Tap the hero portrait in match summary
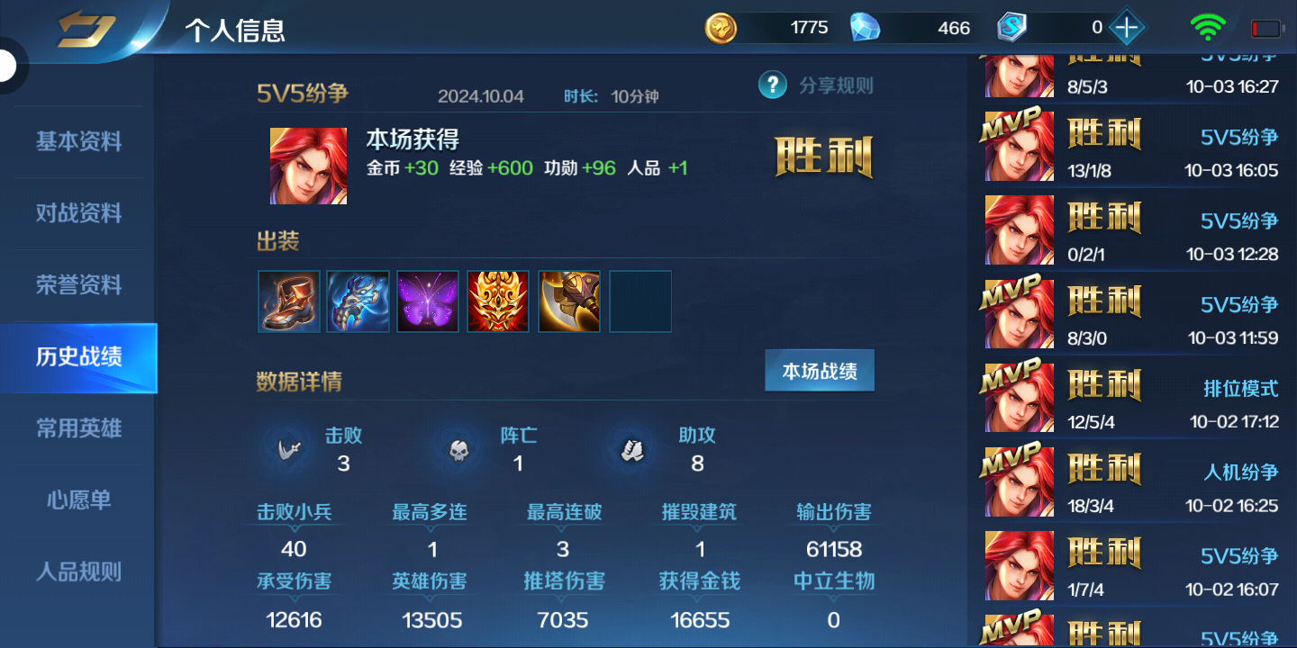 click(x=308, y=166)
